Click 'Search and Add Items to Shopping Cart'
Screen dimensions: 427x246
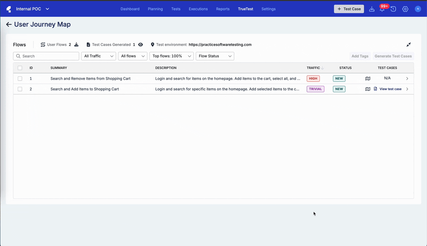(85, 89)
